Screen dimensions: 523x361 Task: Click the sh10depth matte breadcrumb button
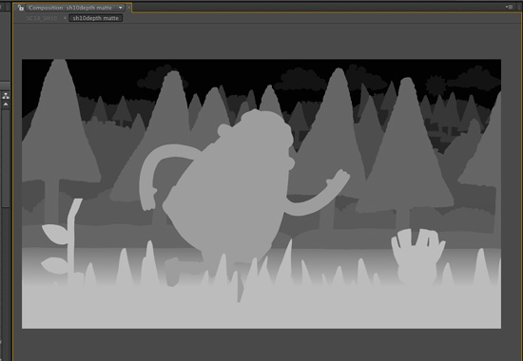[96, 18]
